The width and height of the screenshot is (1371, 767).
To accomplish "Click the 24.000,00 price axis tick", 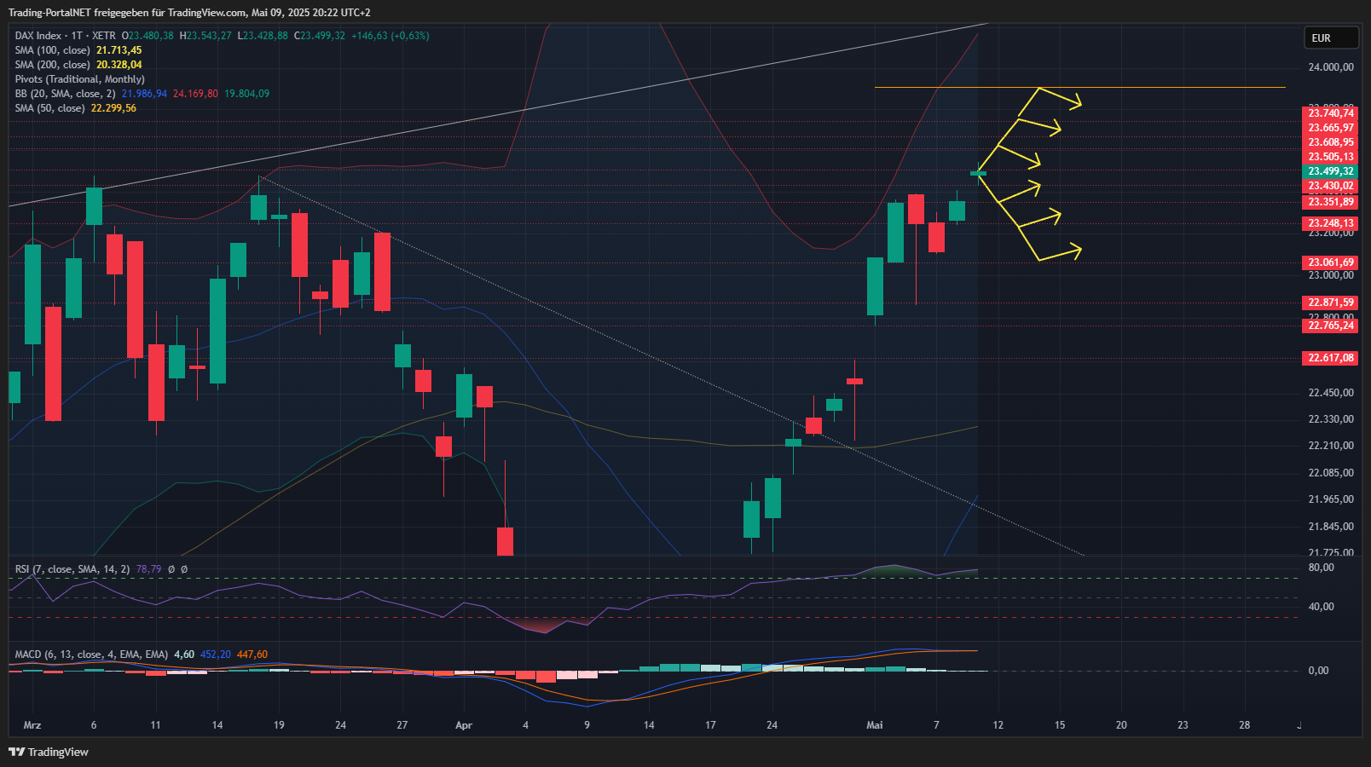I will 1331,67.
